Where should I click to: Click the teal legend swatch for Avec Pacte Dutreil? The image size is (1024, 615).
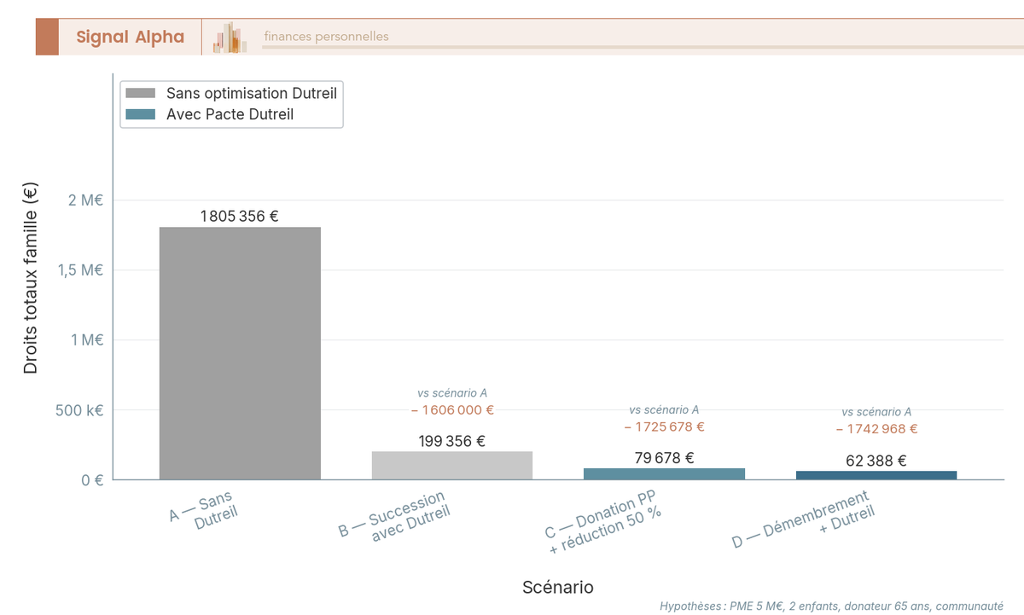(141, 113)
